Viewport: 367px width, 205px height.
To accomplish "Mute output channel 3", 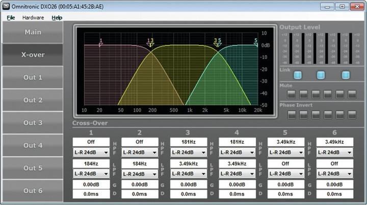I will 316,94.
